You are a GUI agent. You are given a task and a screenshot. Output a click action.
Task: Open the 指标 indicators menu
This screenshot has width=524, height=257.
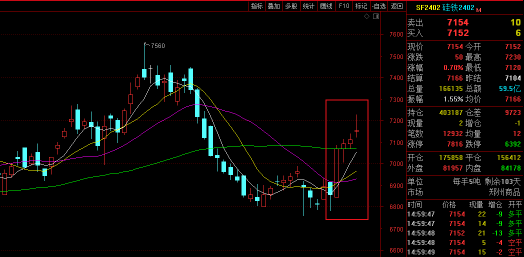click(x=257, y=6)
